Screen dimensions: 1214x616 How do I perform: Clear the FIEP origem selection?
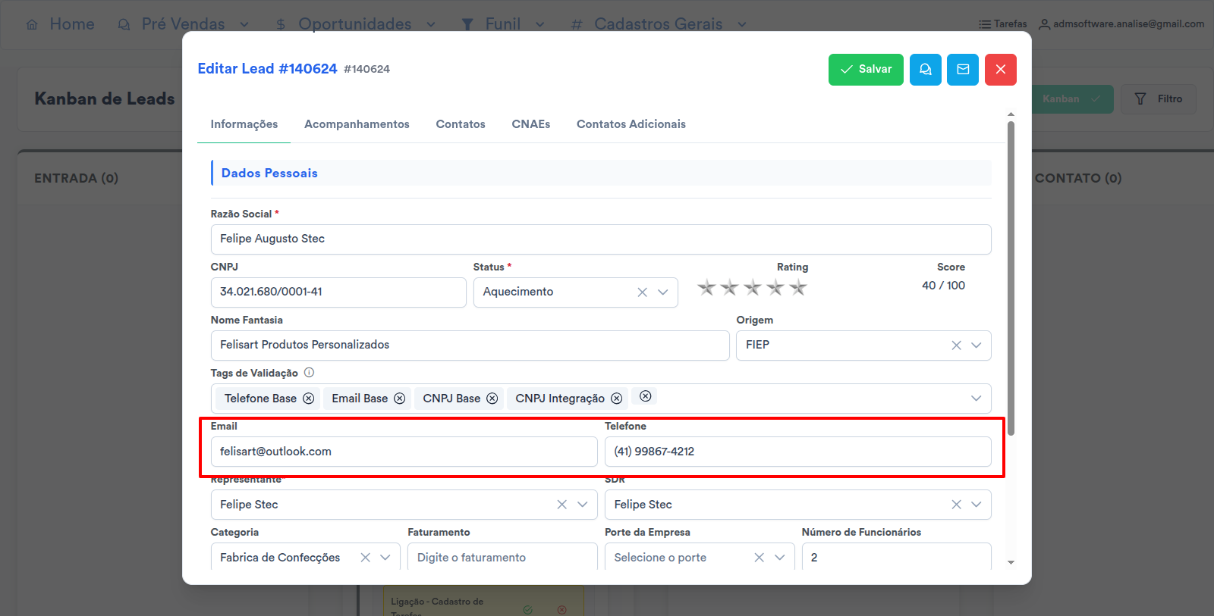[x=956, y=346]
